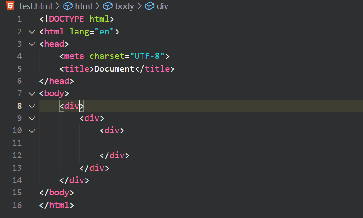This screenshot has width=363, height=218.
Task: Fold the innermost div on line 10
Action: 32,131
